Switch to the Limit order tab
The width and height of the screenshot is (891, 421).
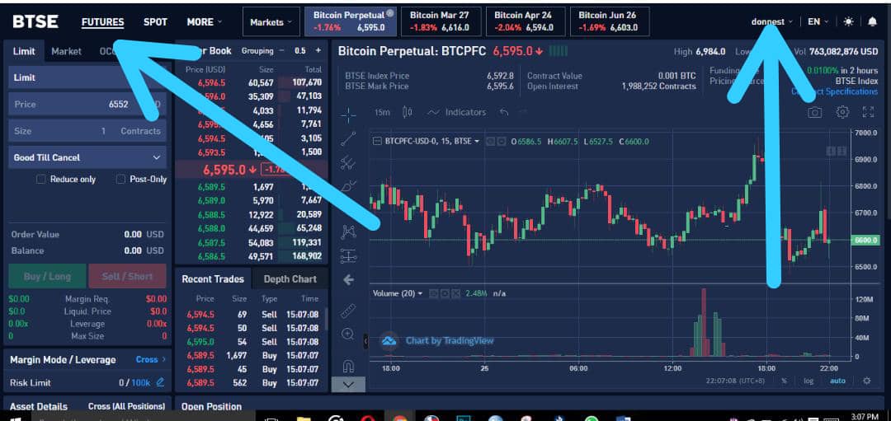pyautogui.click(x=24, y=51)
